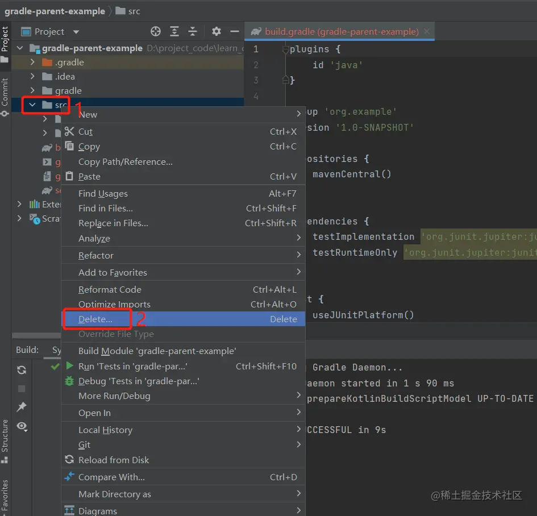Open the Structure tool window tab
Image resolution: width=537 pixels, height=516 pixels.
(x=5, y=440)
